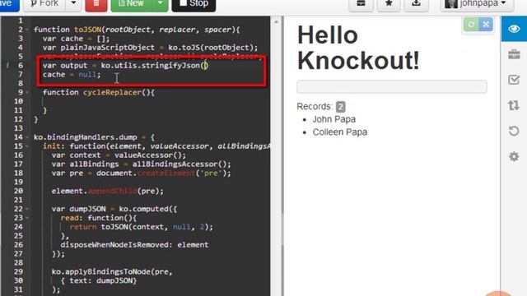Click the John Papa list item
The width and height of the screenshot is (527, 296).
tap(333, 119)
